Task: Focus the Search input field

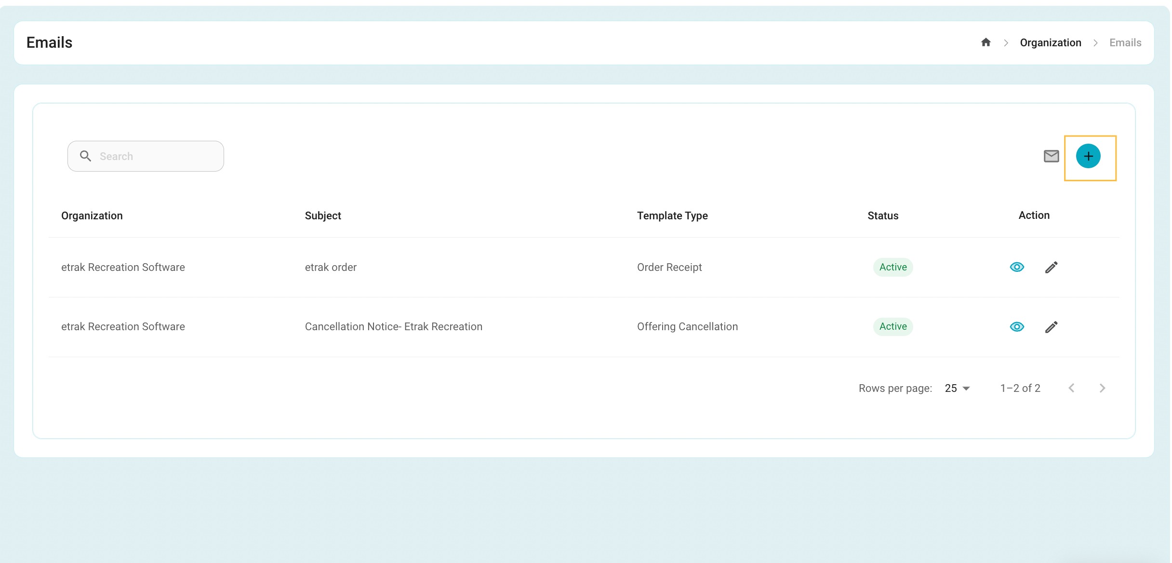Action: (146, 156)
